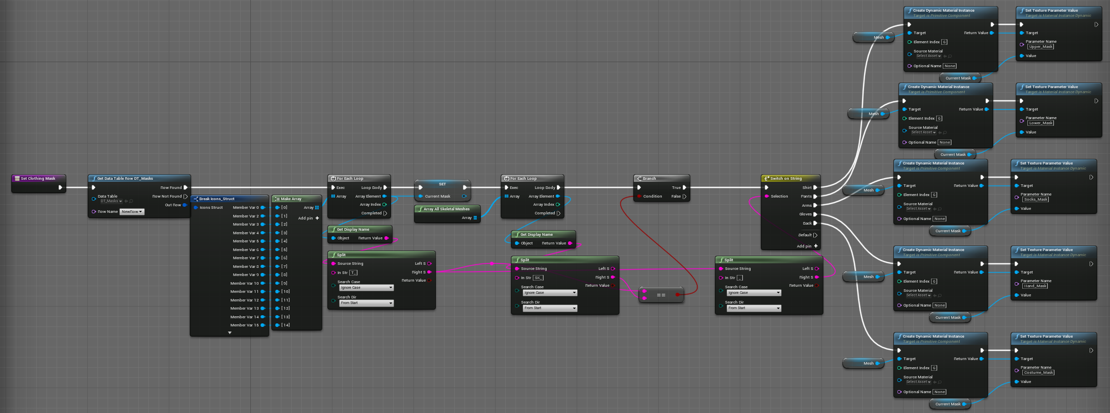This screenshot has width=1110, height=413.
Task: Click the red output pin of the == node
Action: (677, 294)
